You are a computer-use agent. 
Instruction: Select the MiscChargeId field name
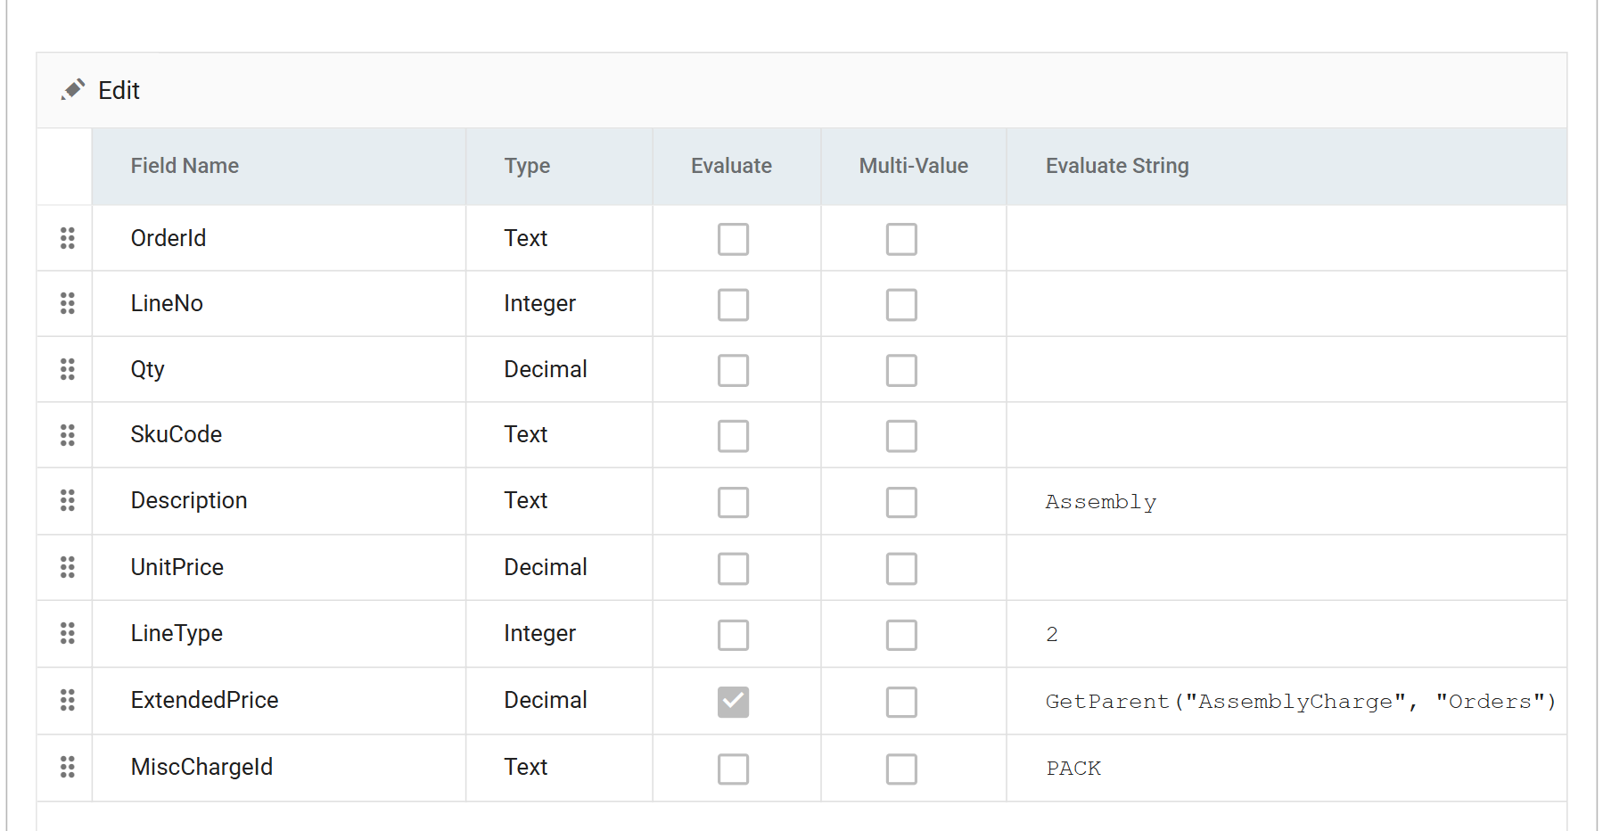click(201, 767)
